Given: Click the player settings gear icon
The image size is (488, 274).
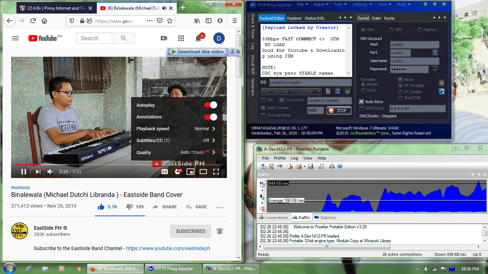Looking at the screenshot, I should (178, 172).
